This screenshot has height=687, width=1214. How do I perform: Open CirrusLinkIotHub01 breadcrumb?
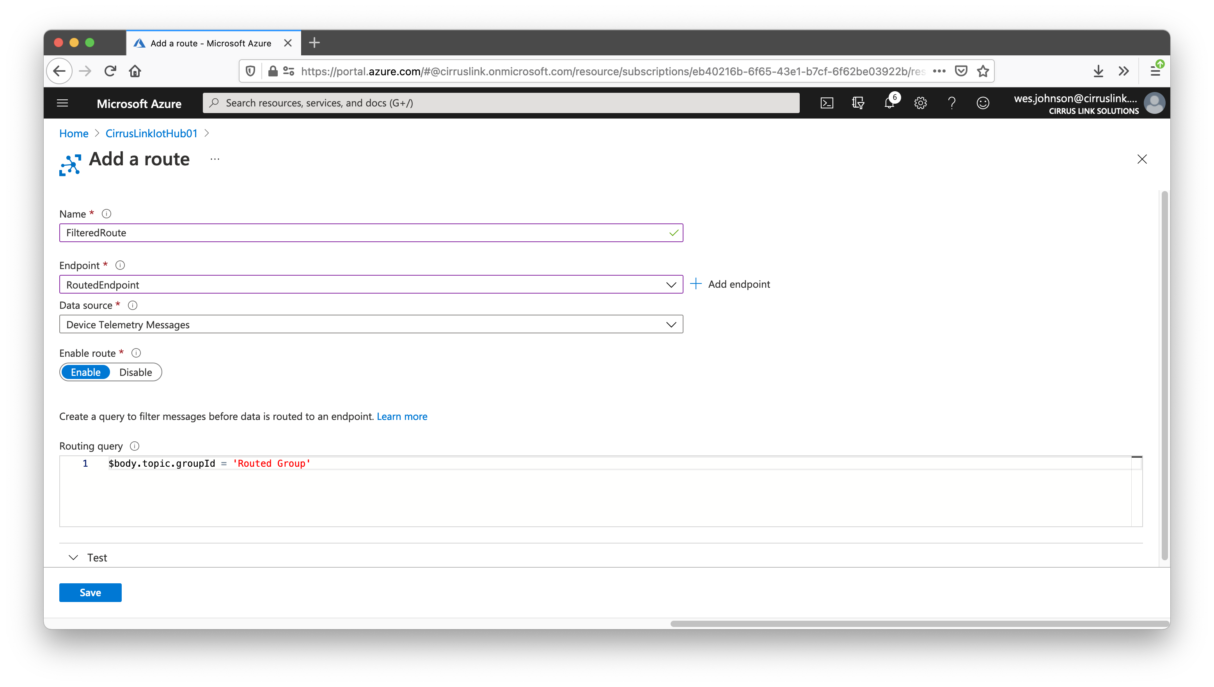[x=151, y=133]
